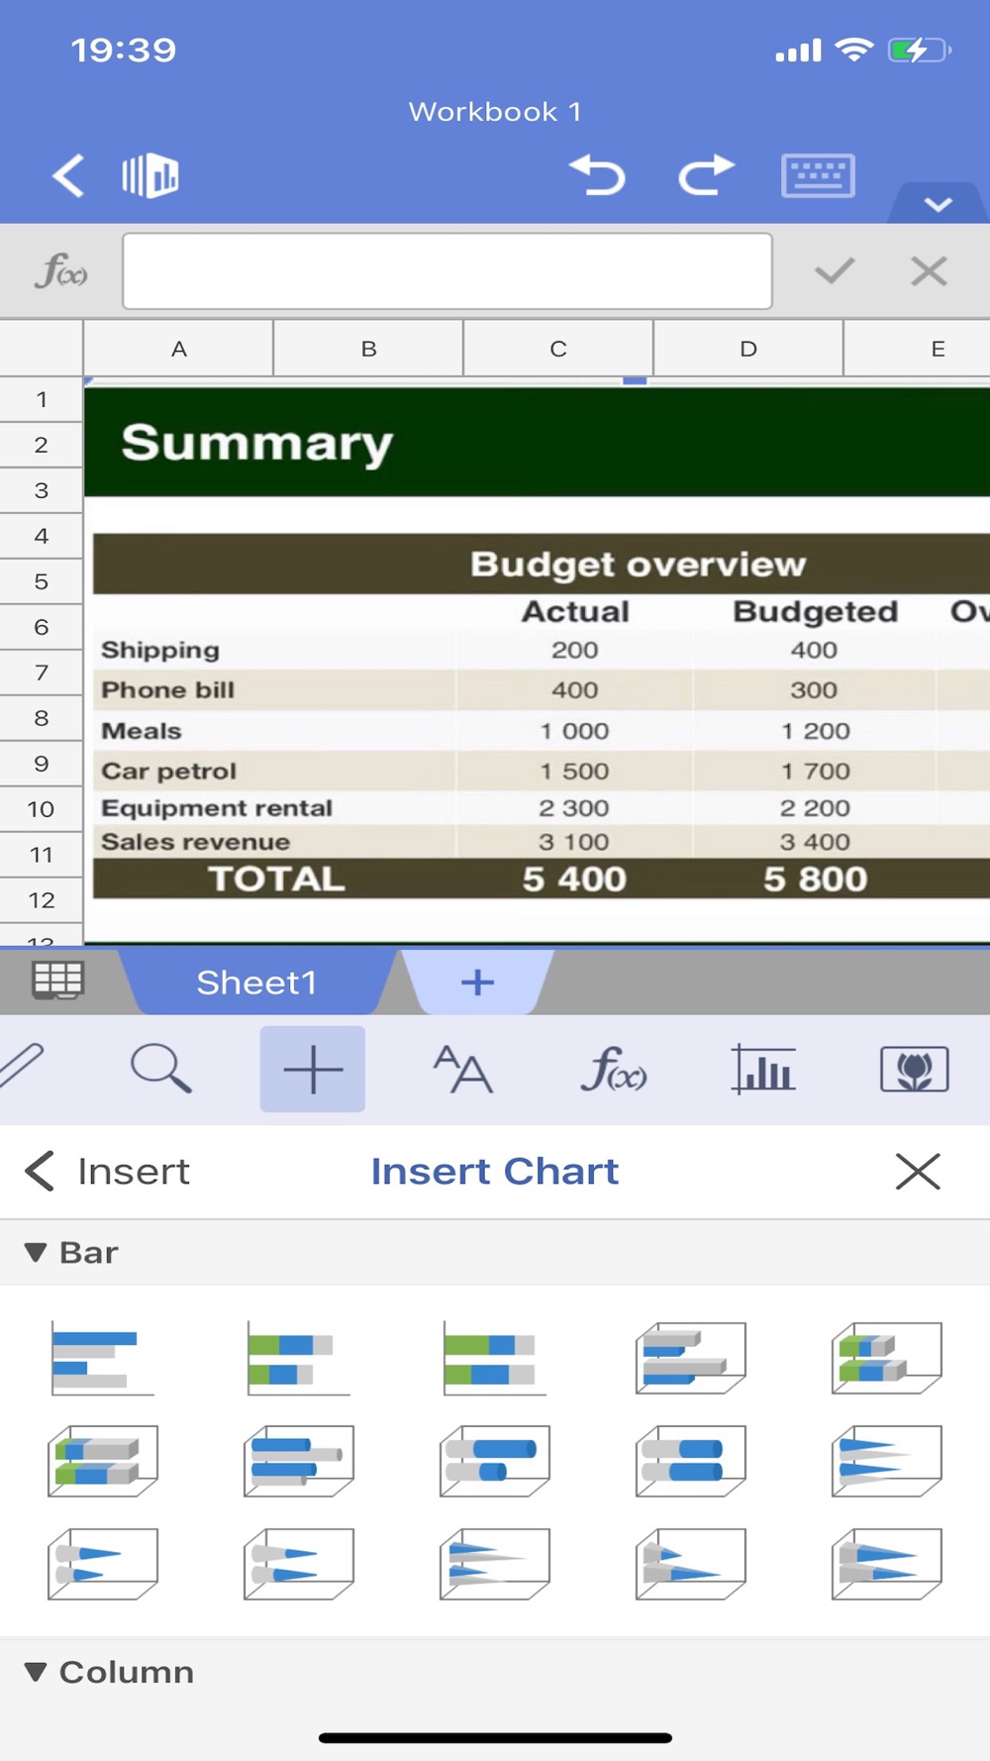The image size is (990, 1761).
Task: Cancel formula entry with the X
Action: click(929, 270)
